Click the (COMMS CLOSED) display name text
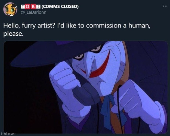The height and width of the screenshot is (136, 170). pyautogui.click(x=60, y=7)
